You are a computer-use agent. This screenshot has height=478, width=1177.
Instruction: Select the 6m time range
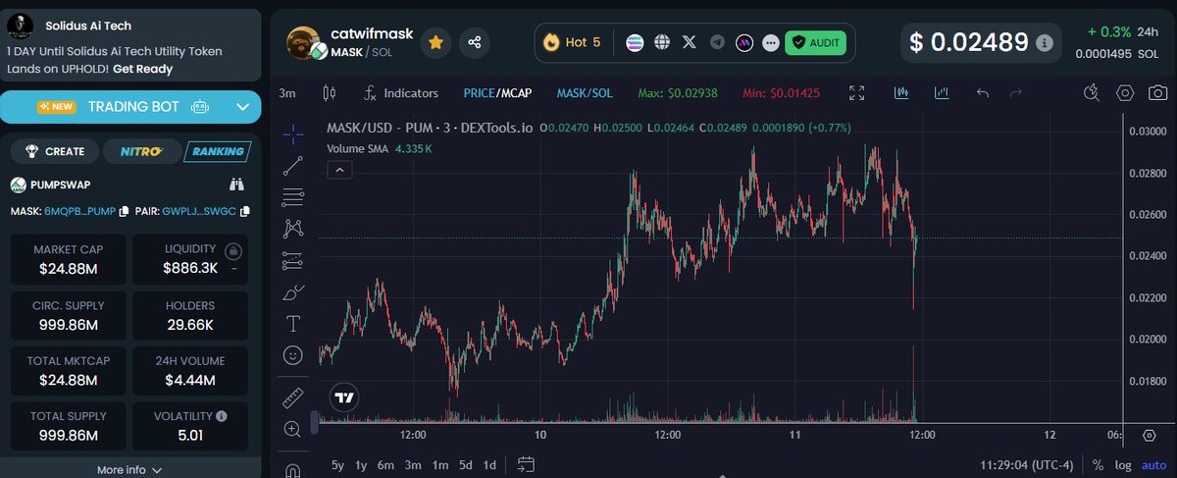tap(386, 465)
